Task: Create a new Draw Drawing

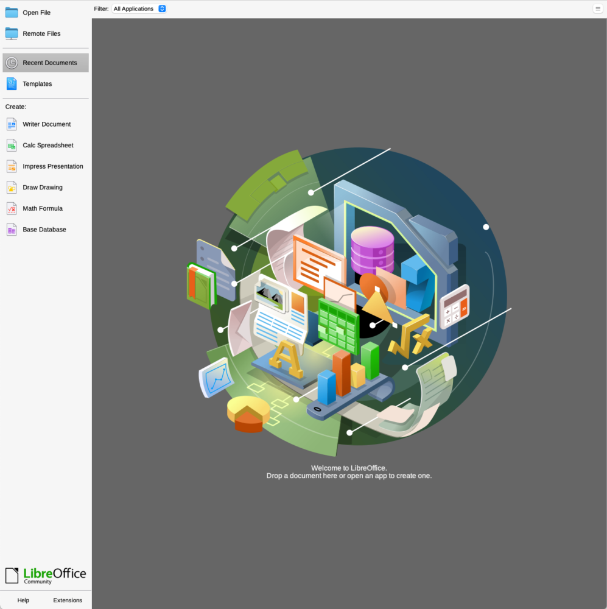Action: tap(42, 188)
